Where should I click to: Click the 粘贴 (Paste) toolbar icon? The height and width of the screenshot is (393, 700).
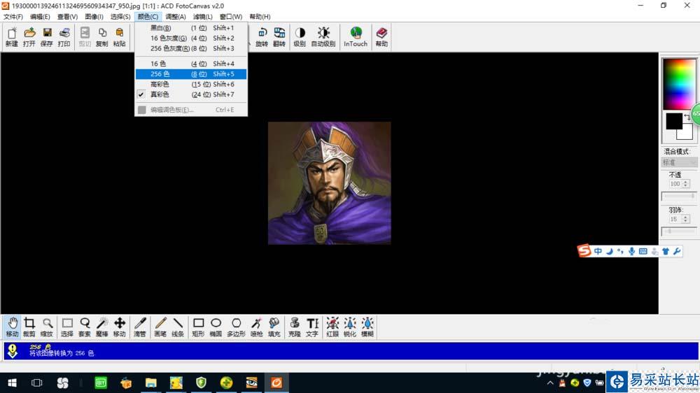[119, 37]
